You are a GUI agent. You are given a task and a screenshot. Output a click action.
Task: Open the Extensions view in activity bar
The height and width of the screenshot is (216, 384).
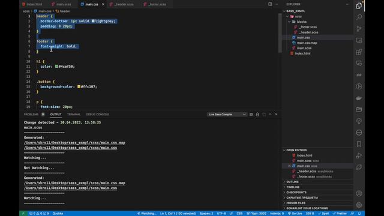pyautogui.click(x=359, y=52)
